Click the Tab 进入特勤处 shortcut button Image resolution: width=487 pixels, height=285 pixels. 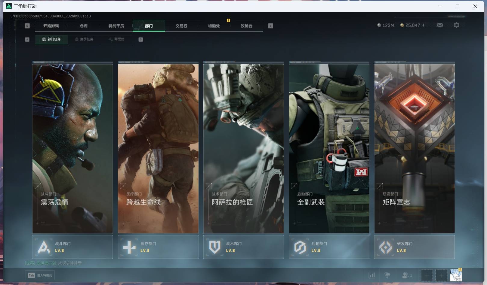point(40,275)
